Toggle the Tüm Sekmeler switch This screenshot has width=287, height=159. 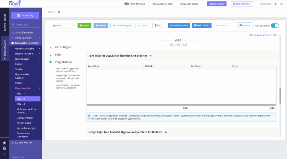click(275, 26)
